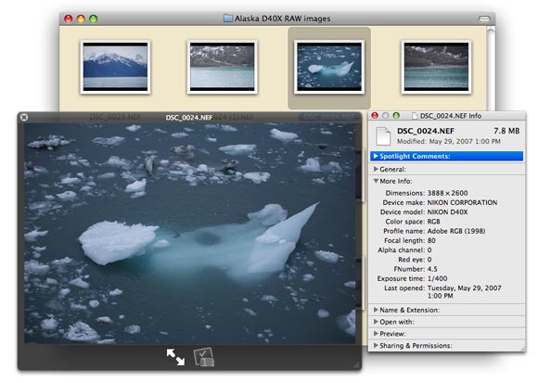The width and height of the screenshot is (538, 383).
Task: Close the Quick Look preview panel
Action: (x=24, y=117)
